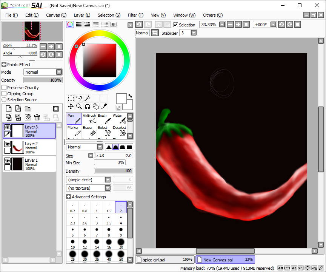Open the (no texture) dropdown
The height and width of the screenshot is (272, 326).
click(108, 188)
